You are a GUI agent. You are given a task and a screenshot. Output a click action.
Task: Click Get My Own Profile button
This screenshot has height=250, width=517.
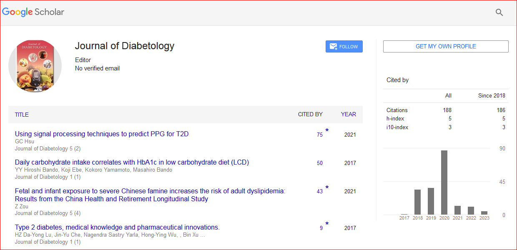pyautogui.click(x=445, y=46)
